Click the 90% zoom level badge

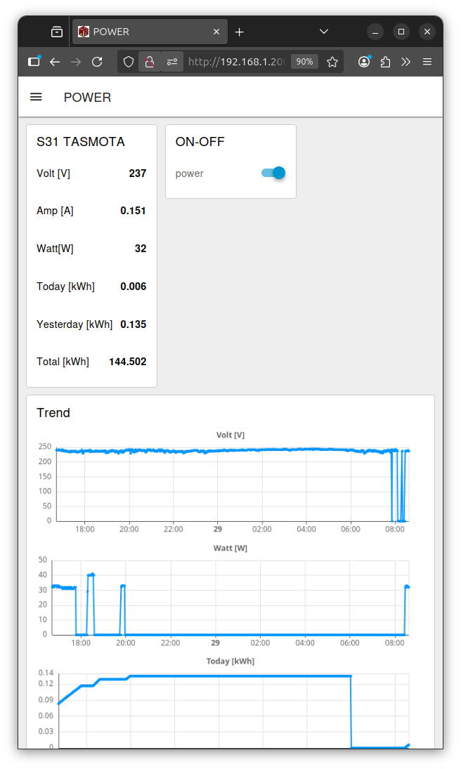point(304,62)
